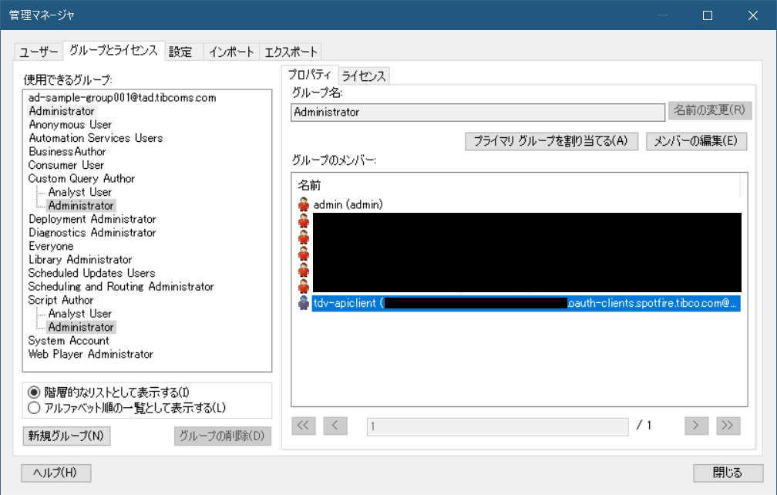The width and height of the screenshot is (777, 495).
Task: Select System Account group
Action: 69,341
